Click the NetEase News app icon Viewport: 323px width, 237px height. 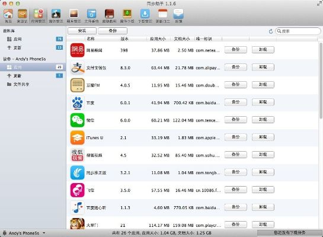click(77, 50)
